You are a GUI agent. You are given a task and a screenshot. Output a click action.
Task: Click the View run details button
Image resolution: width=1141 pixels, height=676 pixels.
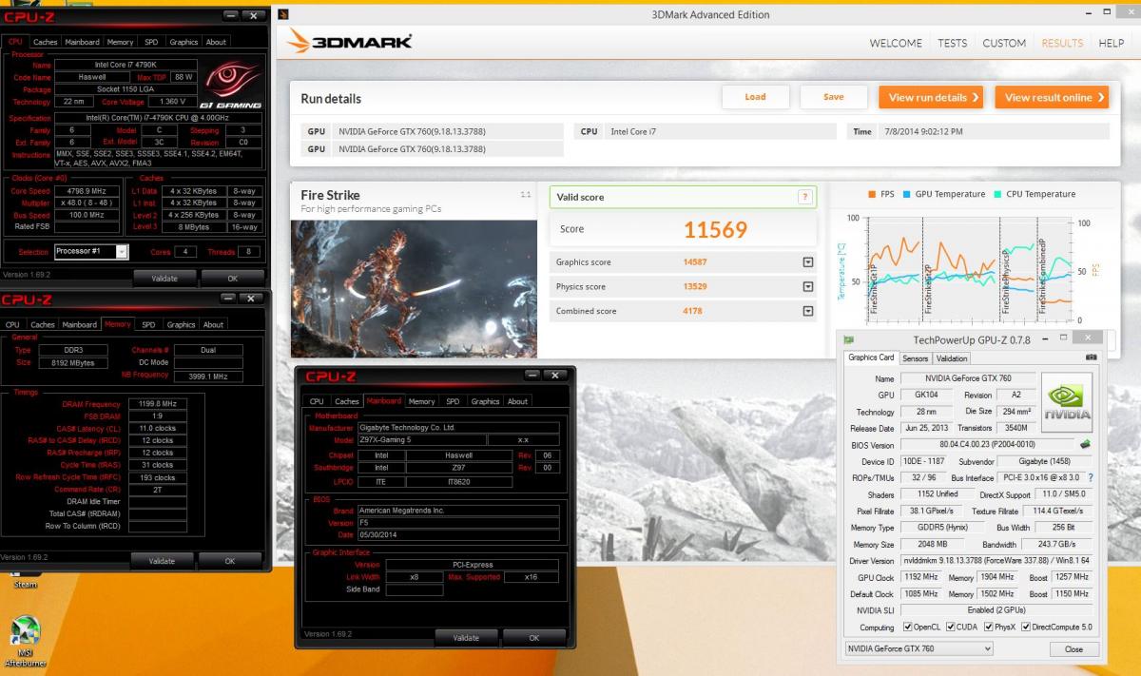pos(932,97)
